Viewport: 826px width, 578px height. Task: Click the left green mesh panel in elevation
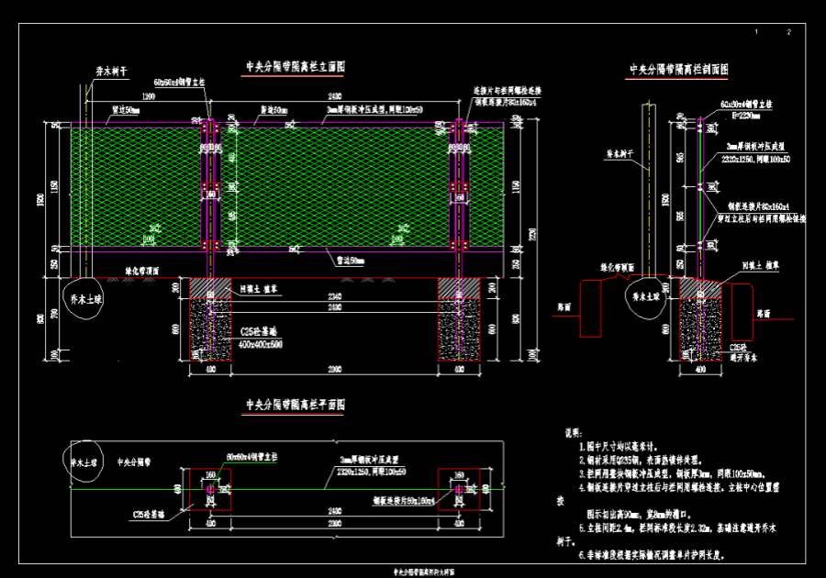pos(136,186)
